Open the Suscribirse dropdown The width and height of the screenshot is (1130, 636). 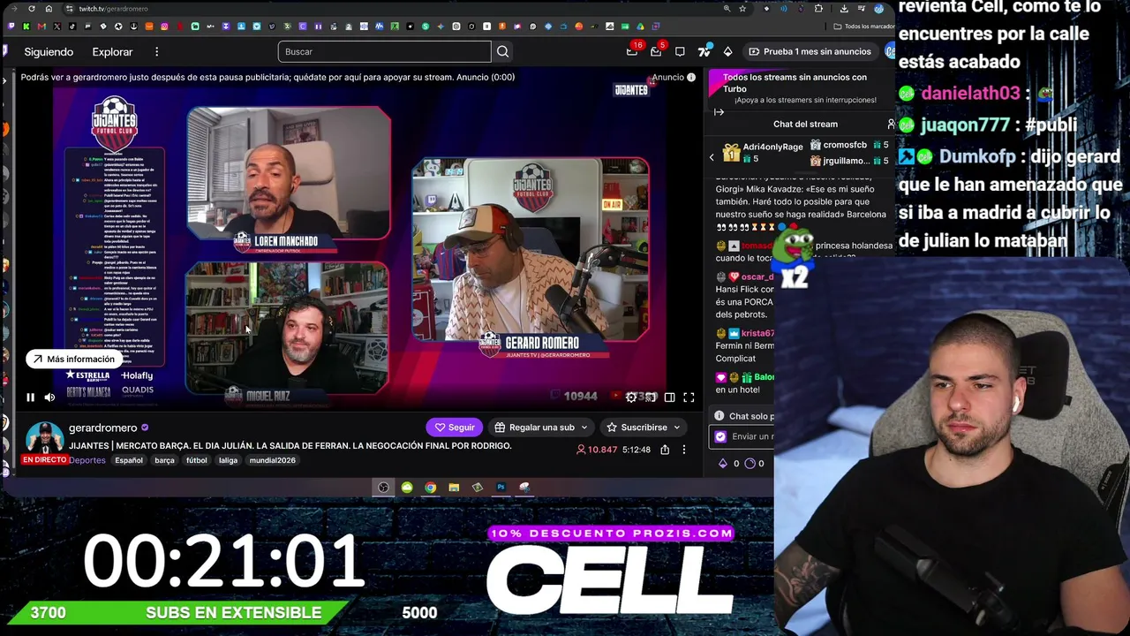point(643,428)
